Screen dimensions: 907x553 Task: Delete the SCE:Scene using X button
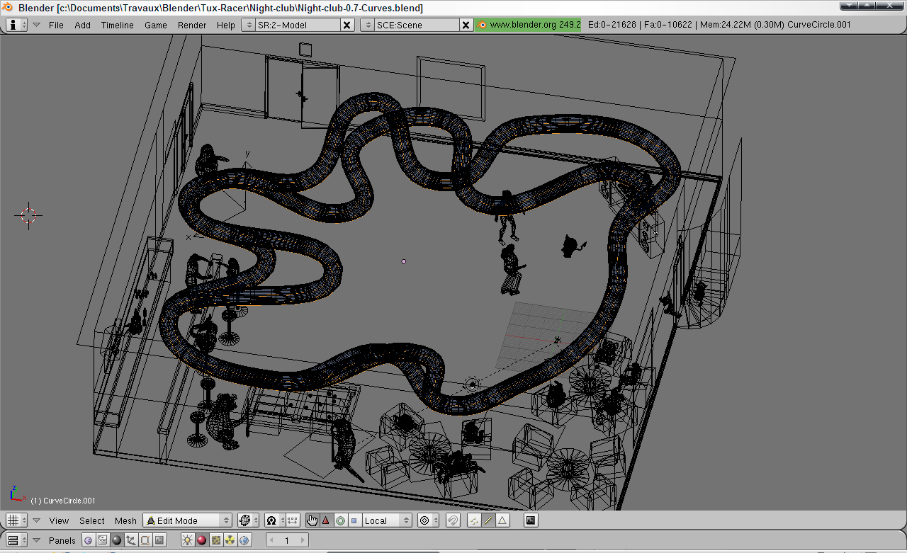466,25
